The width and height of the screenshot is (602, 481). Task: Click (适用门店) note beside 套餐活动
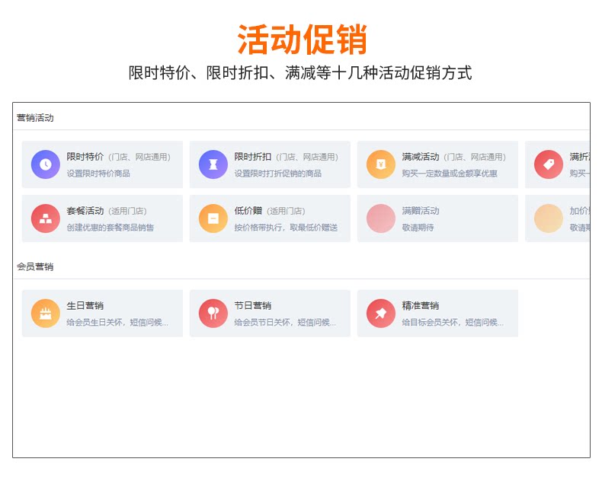tap(127, 211)
